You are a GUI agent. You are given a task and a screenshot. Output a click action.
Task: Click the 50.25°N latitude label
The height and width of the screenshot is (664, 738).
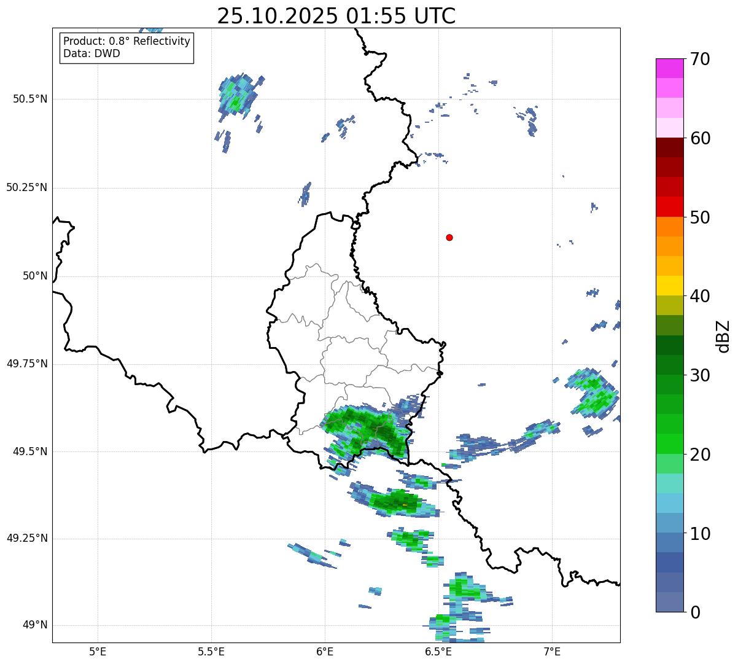[27, 188]
